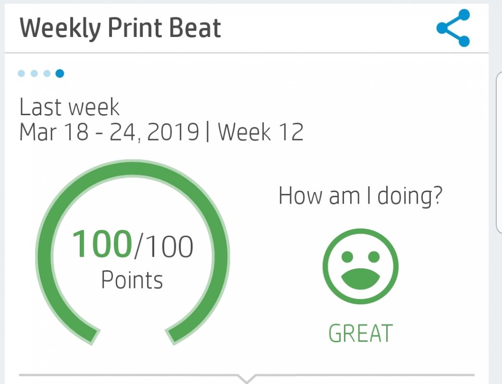Tap the Points label inside gauge
The image size is (502, 384).
tap(132, 280)
